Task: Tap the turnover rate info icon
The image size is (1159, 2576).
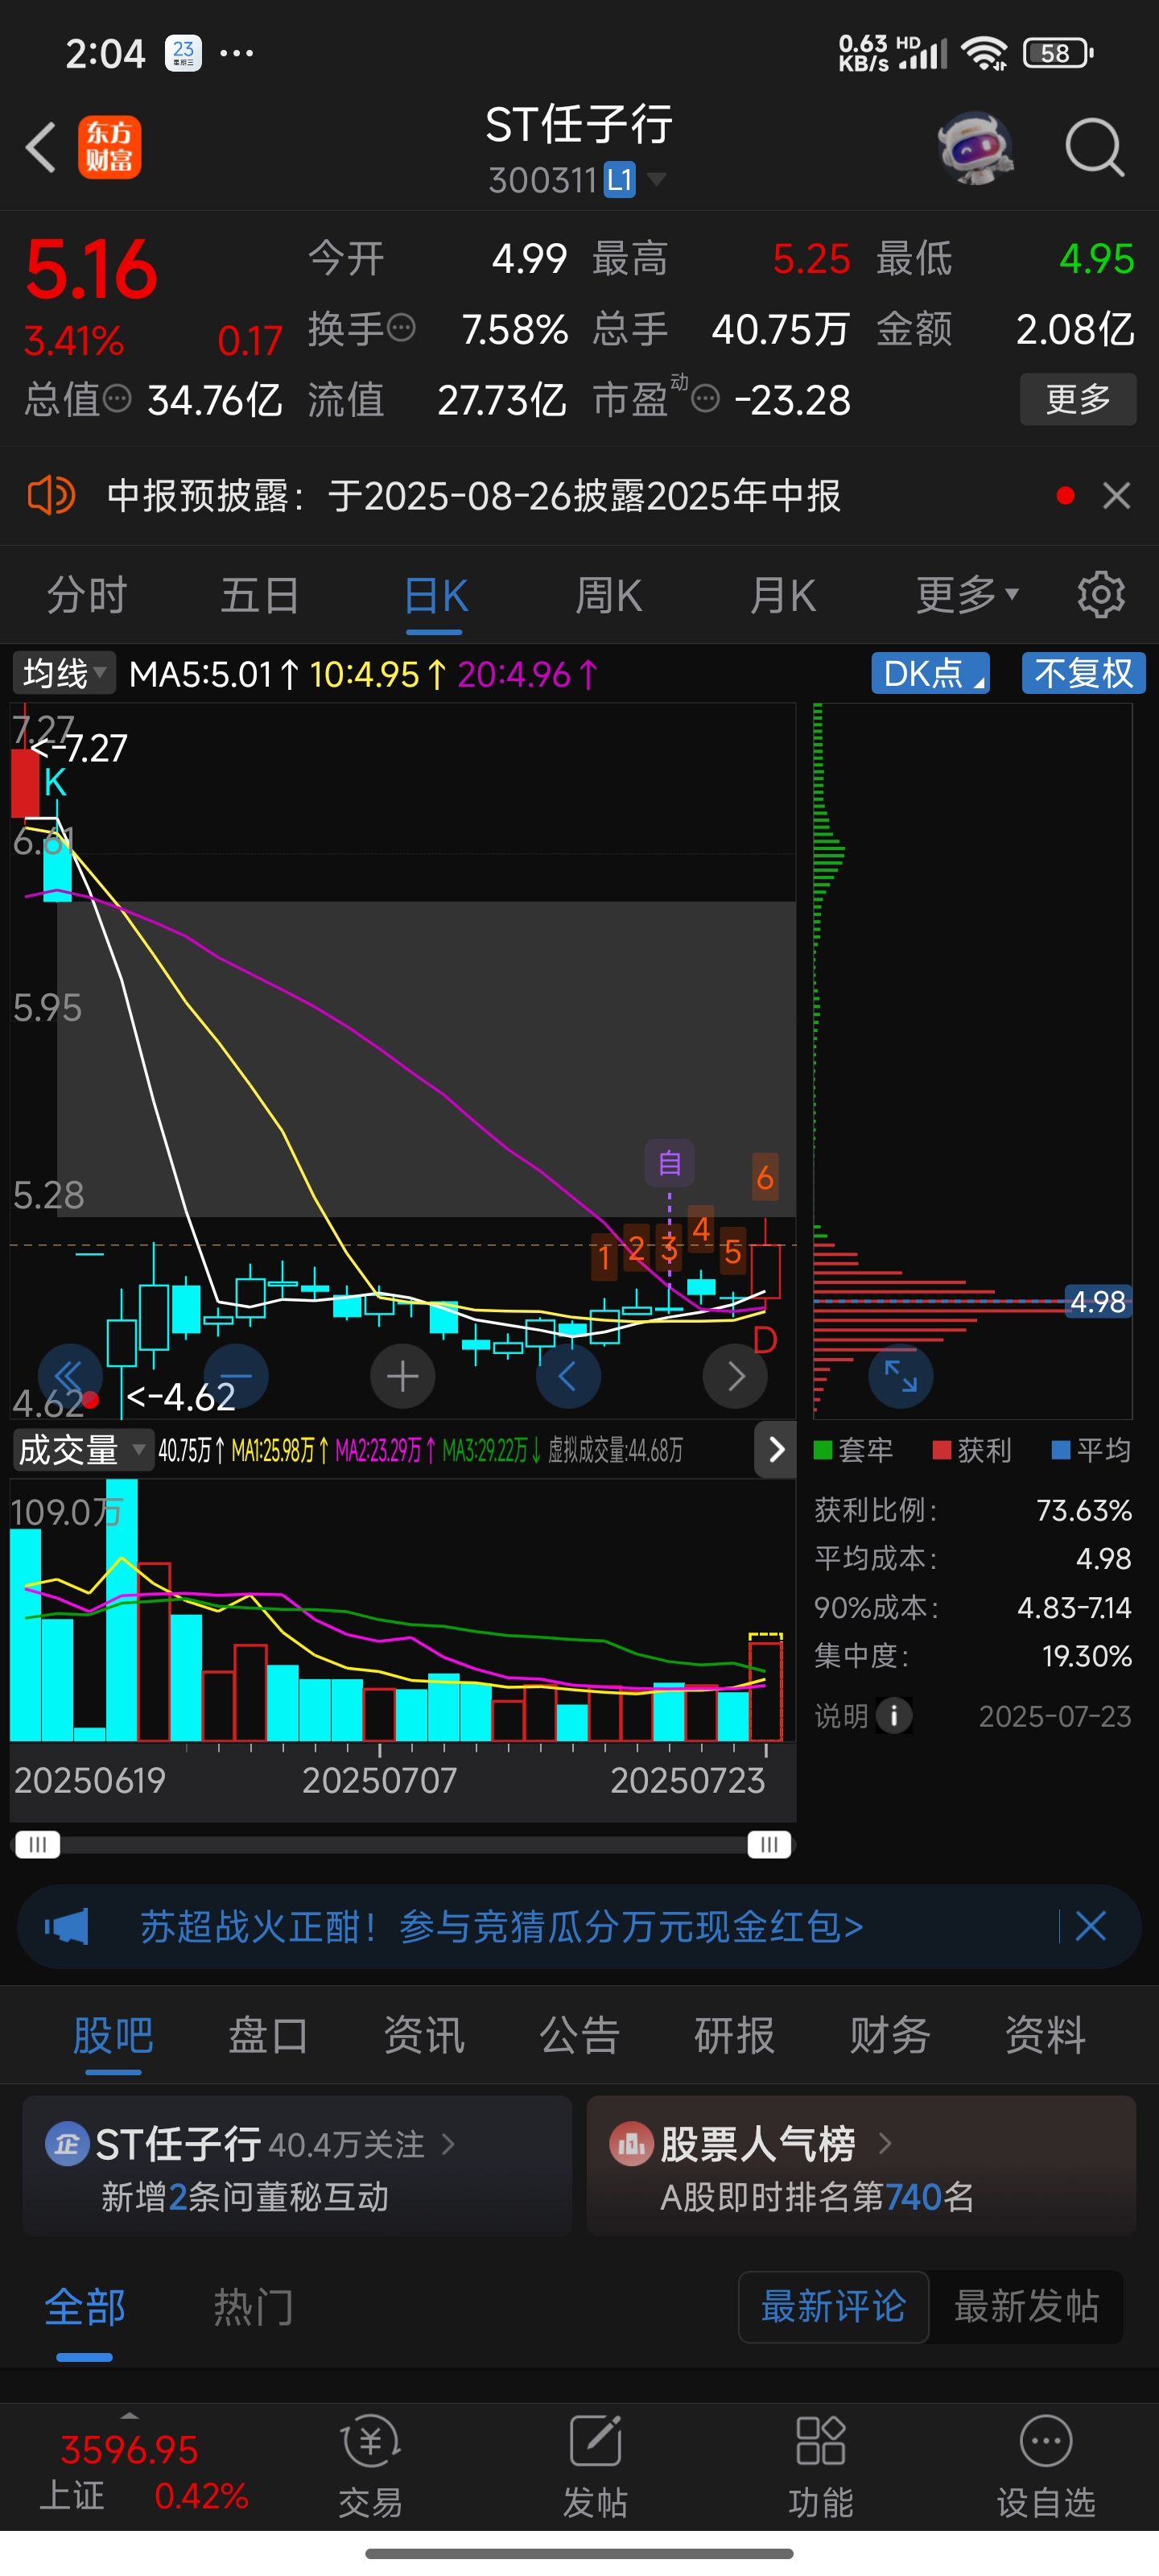Action: click(x=401, y=328)
